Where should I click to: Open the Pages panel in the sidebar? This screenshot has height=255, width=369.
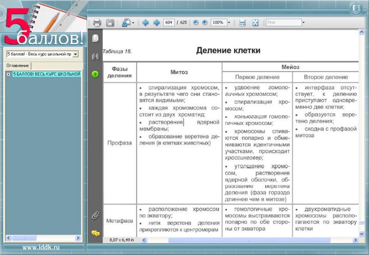[95, 38]
